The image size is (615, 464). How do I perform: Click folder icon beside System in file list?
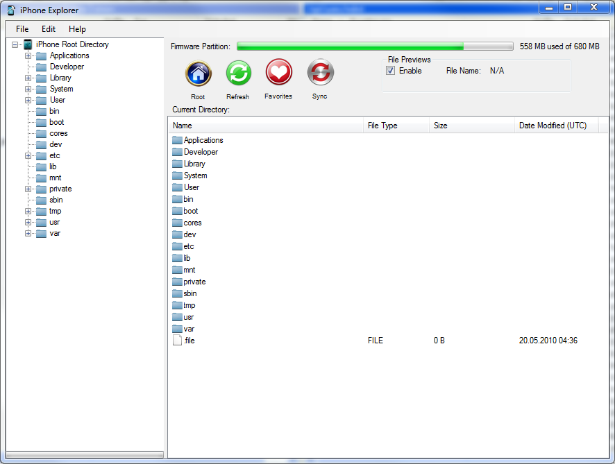pyautogui.click(x=177, y=175)
